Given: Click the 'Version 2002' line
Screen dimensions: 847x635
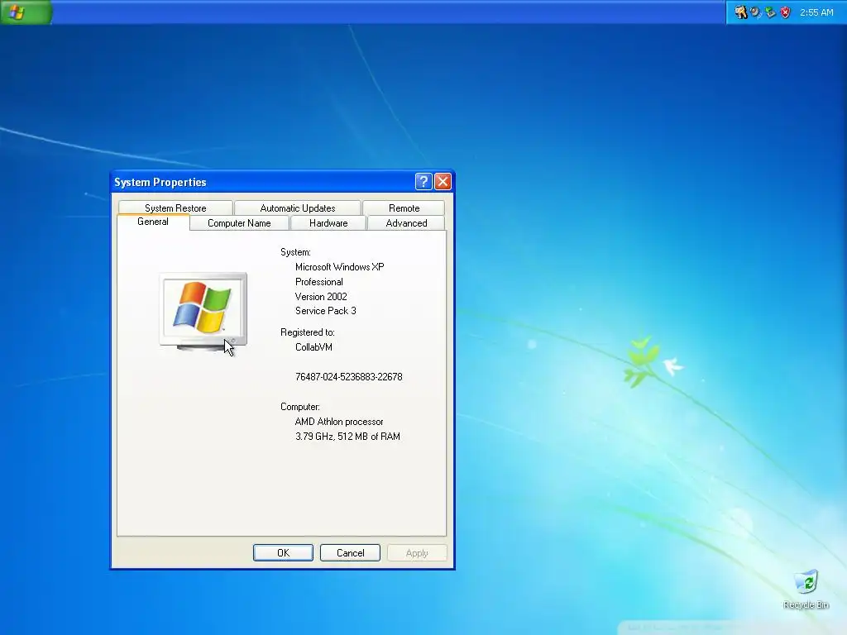Looking at the screenshot, I should click(322, 297).
